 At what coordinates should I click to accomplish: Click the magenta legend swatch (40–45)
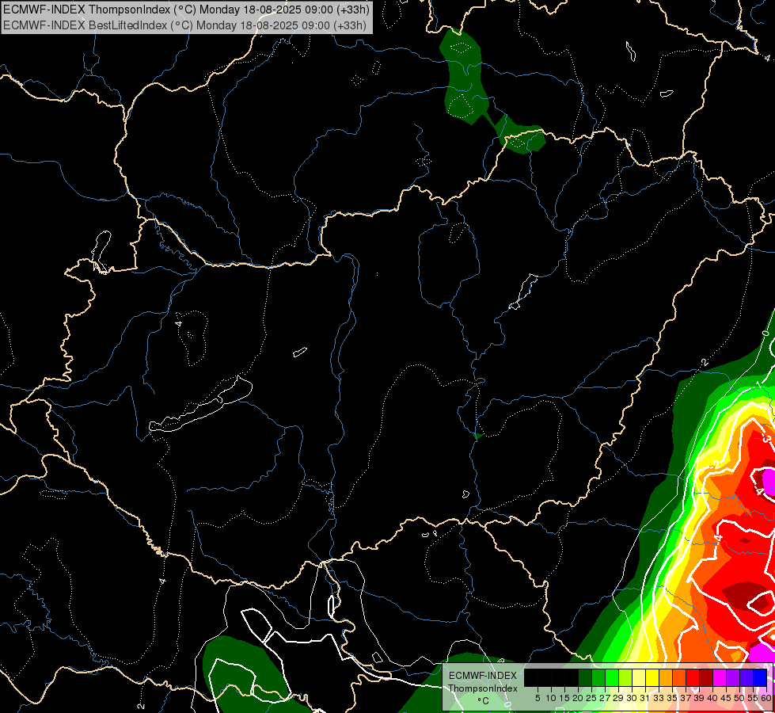(x=720, y=677)
